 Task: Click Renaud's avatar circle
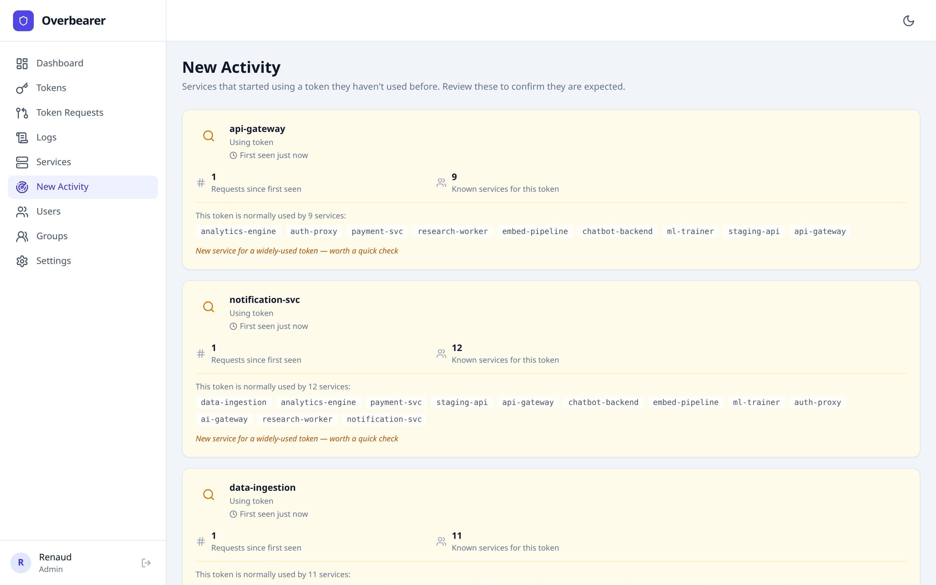click(21, 563)
